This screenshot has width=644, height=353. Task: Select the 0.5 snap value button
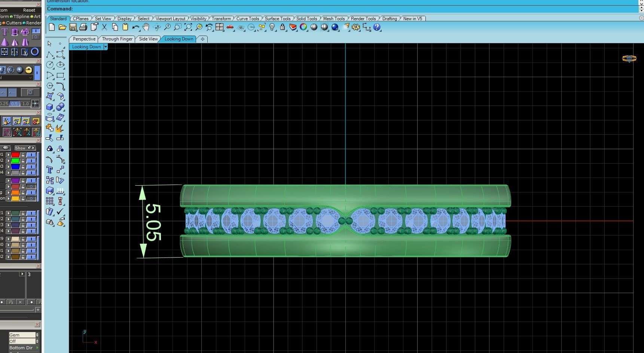[x=14, y=104]
